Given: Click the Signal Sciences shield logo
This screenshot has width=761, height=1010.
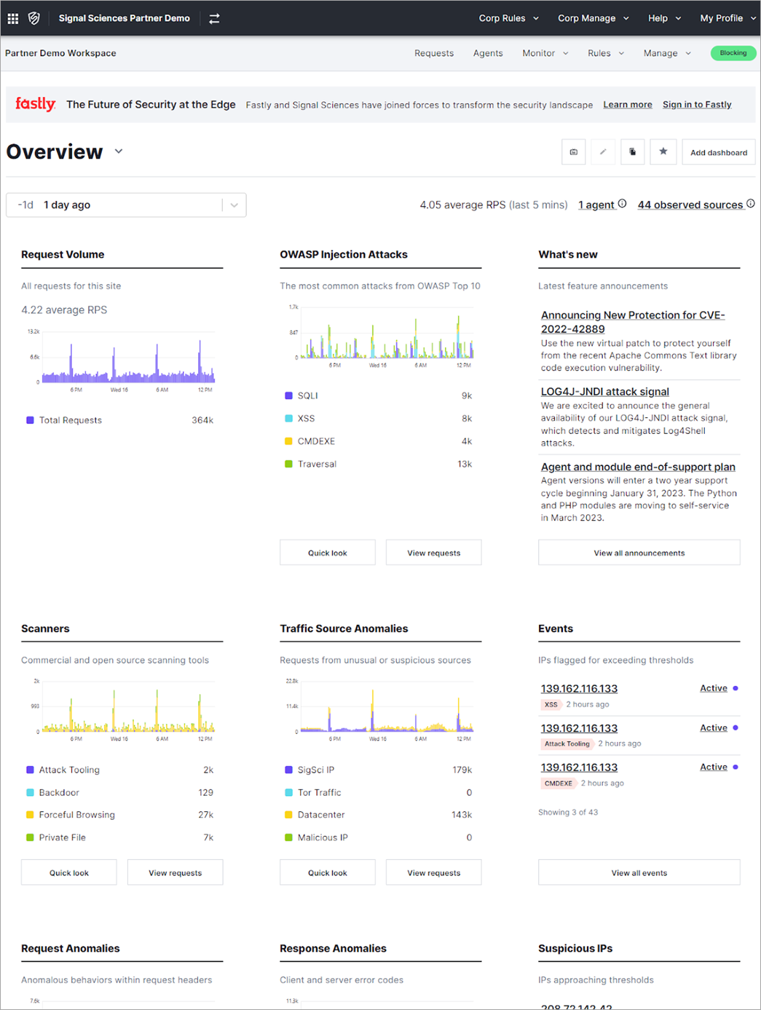Looking at the screenshot, I should click(x=33, y=18).
